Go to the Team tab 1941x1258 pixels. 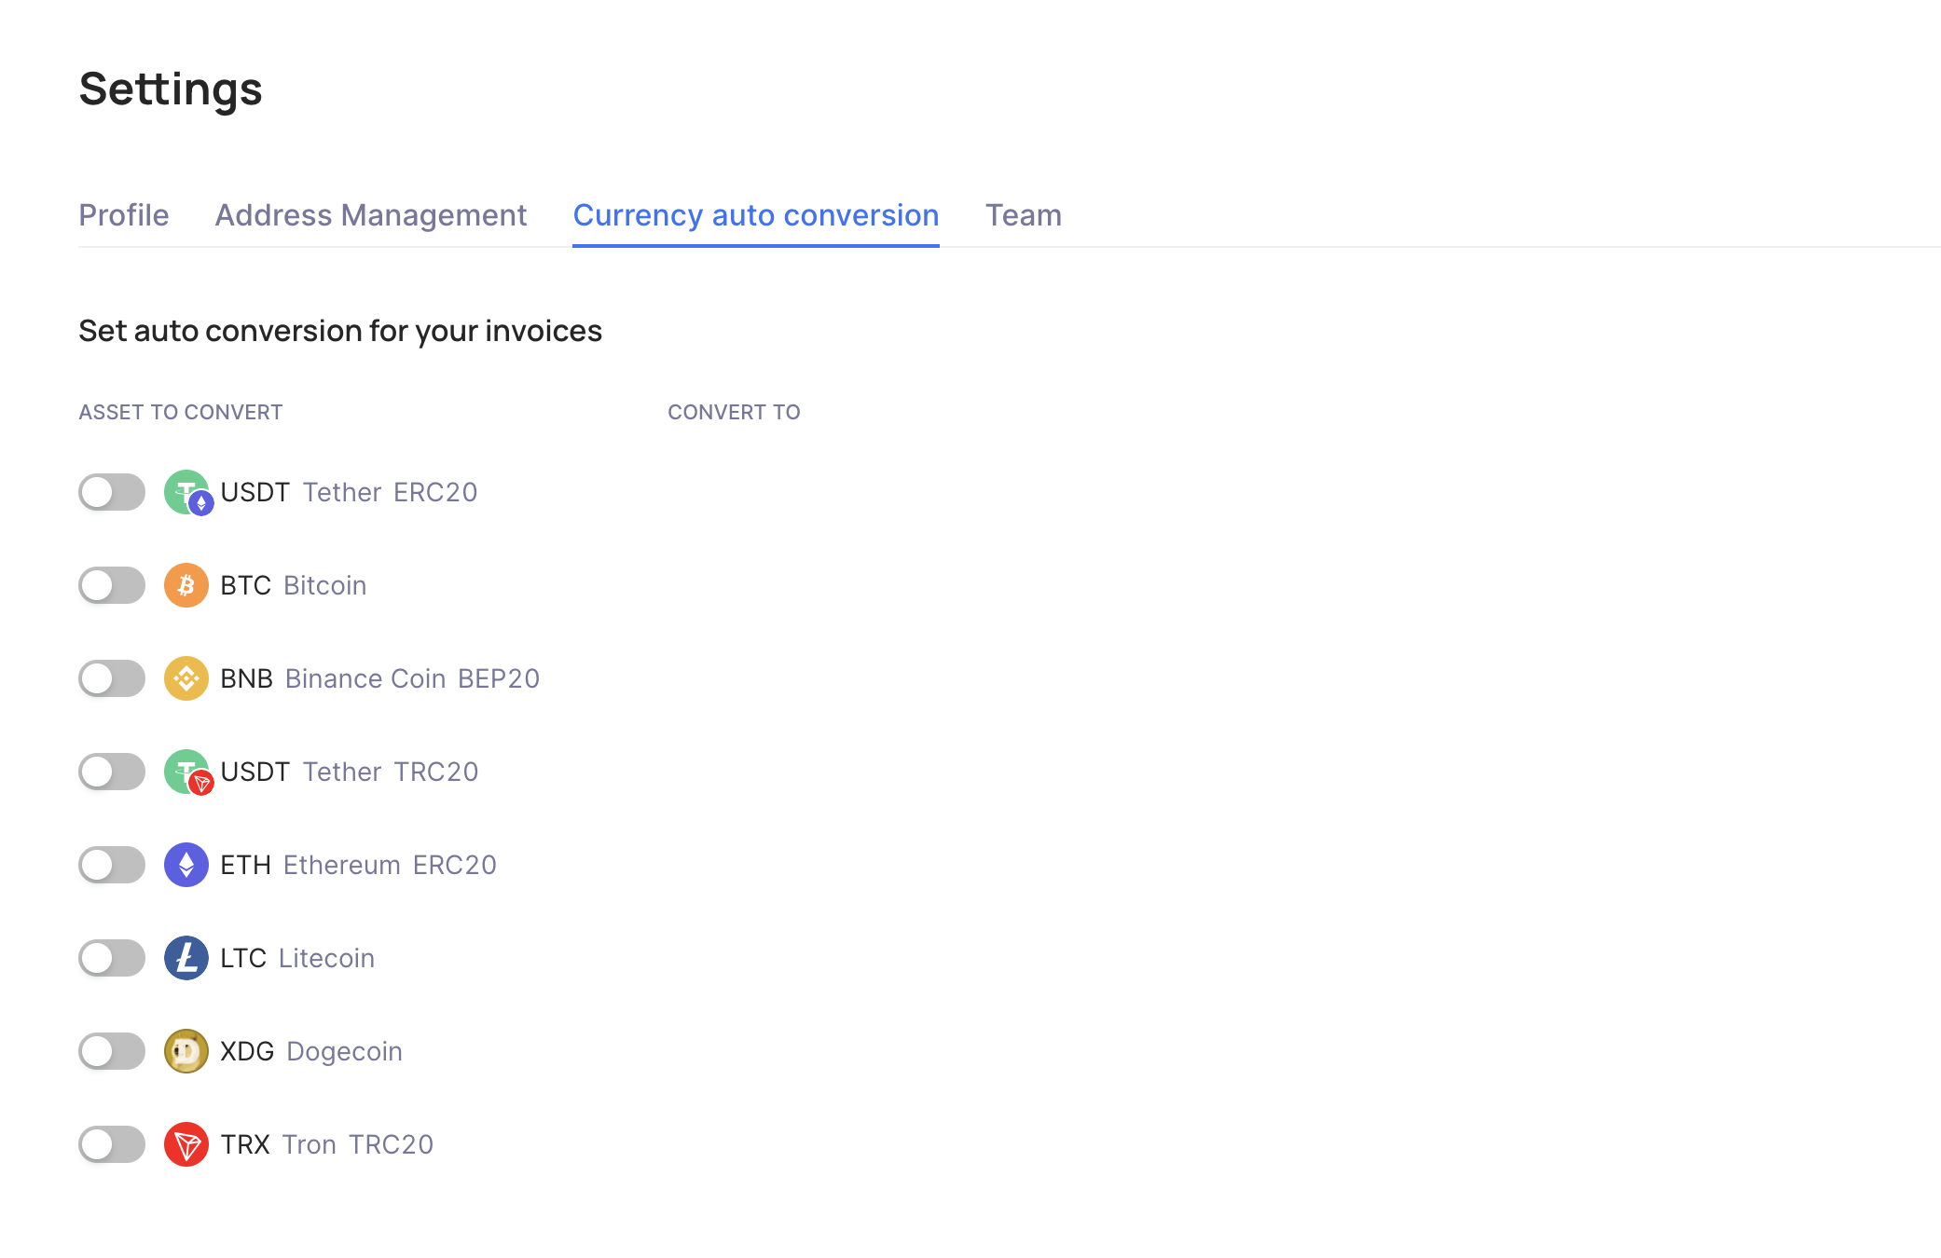1024,215
